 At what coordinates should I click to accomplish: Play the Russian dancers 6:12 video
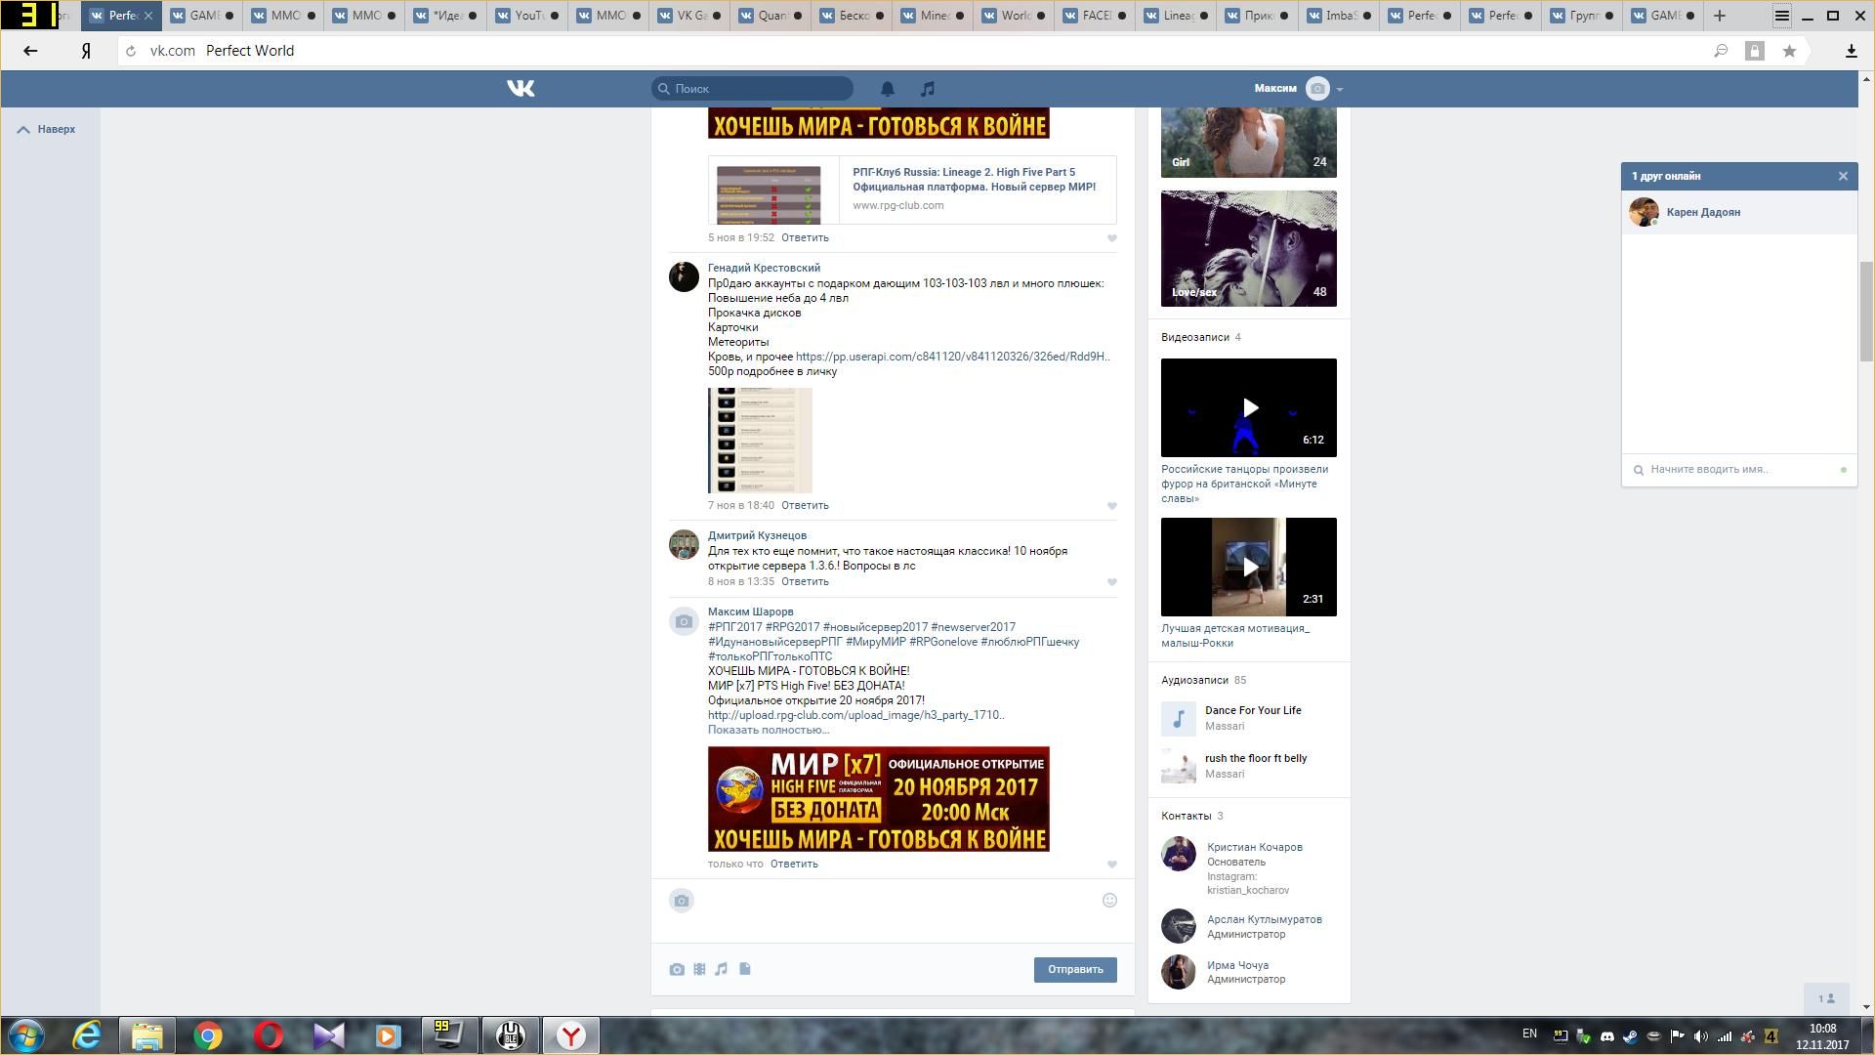pyautogui.click(x=1248, y=407)
